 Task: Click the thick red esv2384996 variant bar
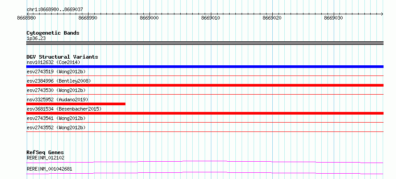205,85
